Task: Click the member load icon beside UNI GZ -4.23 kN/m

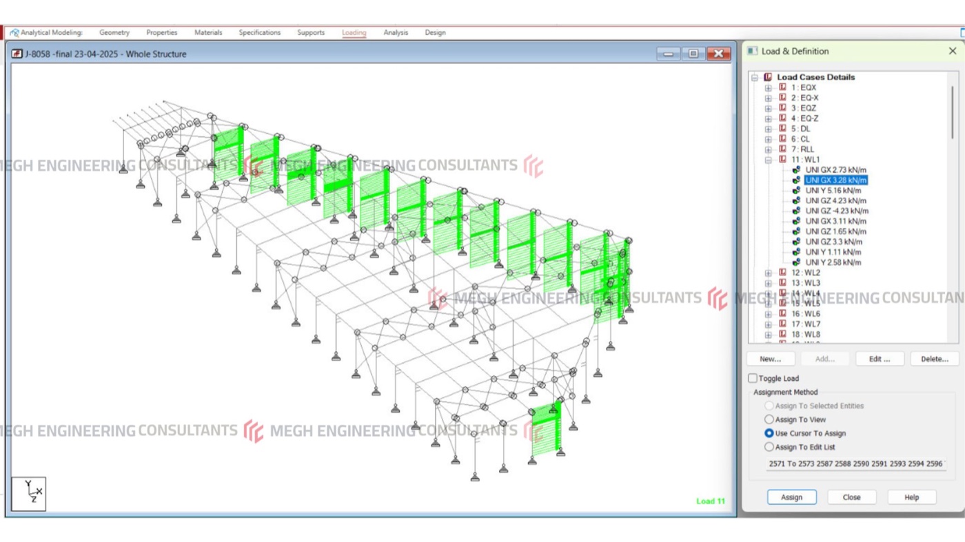Action: [796, 211]
